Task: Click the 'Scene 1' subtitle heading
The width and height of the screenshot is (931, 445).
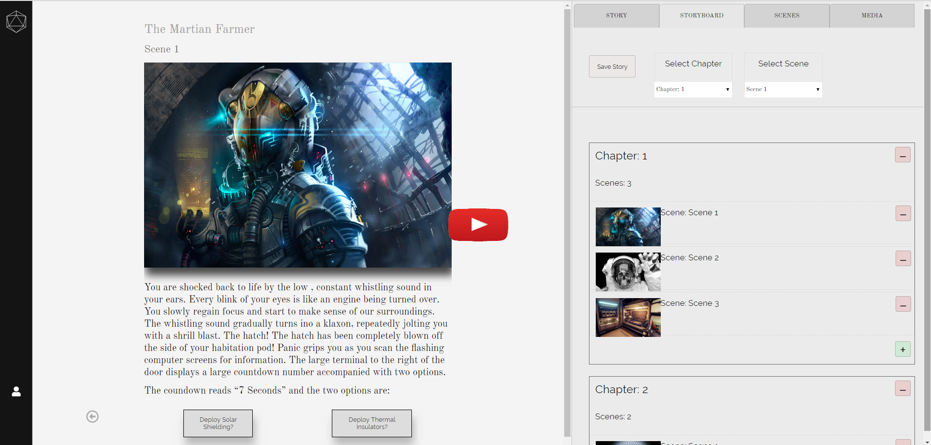Action: pos(162,49)
